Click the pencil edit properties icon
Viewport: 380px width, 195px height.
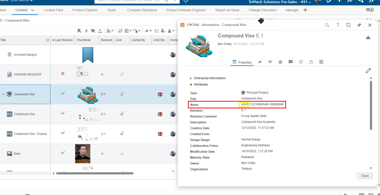coord(368,71)
